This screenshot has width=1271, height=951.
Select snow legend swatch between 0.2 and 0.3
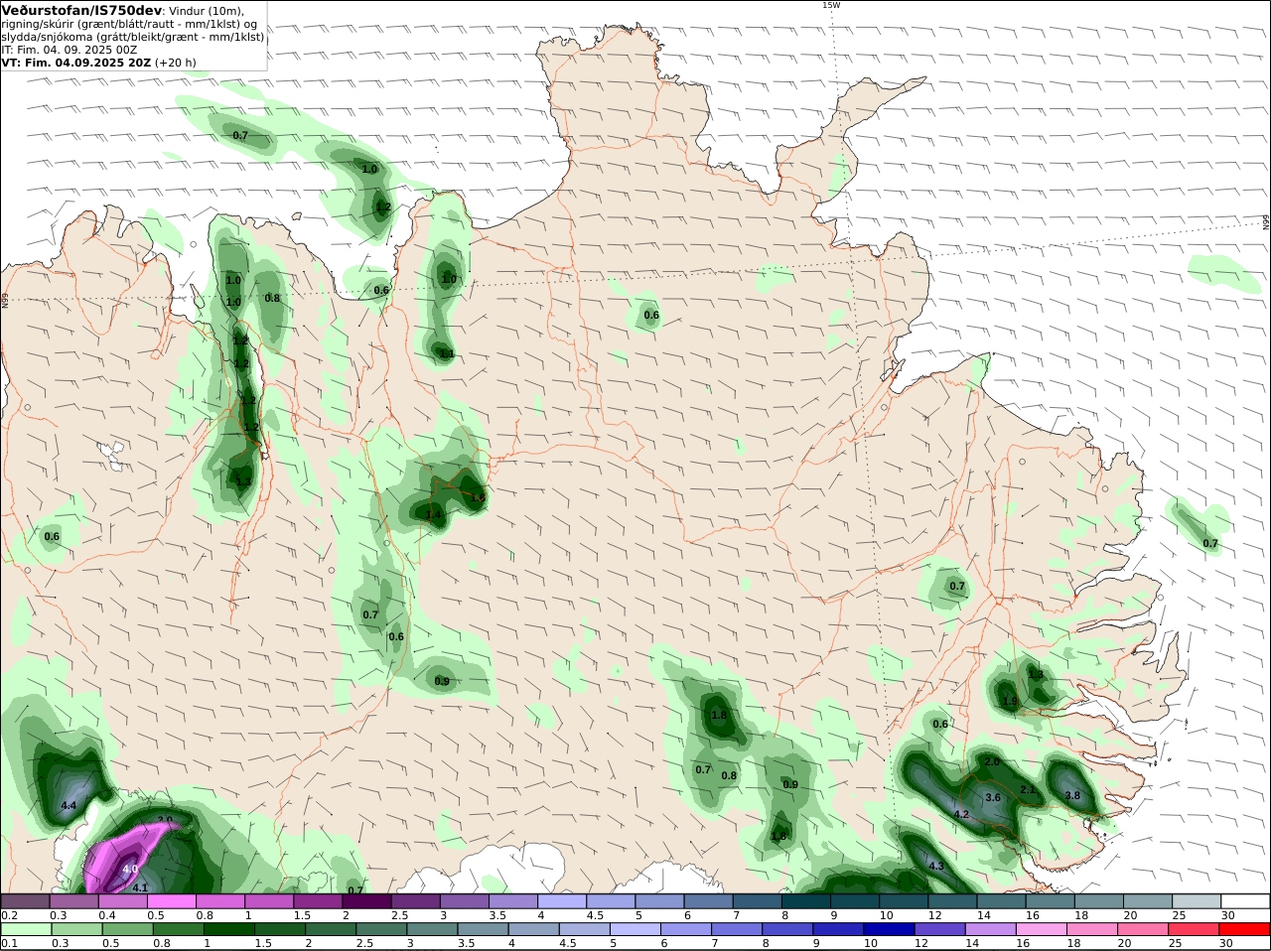point(25,900)
